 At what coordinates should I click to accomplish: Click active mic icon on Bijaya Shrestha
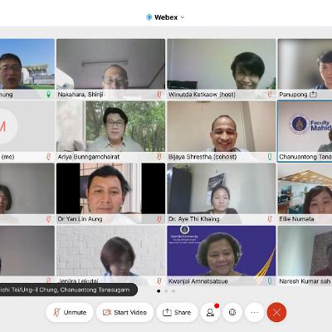point(270,157)
